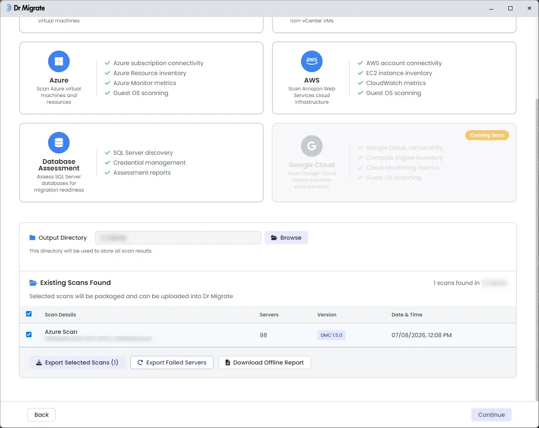Screen dimensions: 539x428
Task: Download the Offline Report
Action: click(x=265, y=362)
